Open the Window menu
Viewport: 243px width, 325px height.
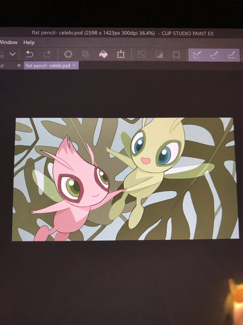point(9,42)
